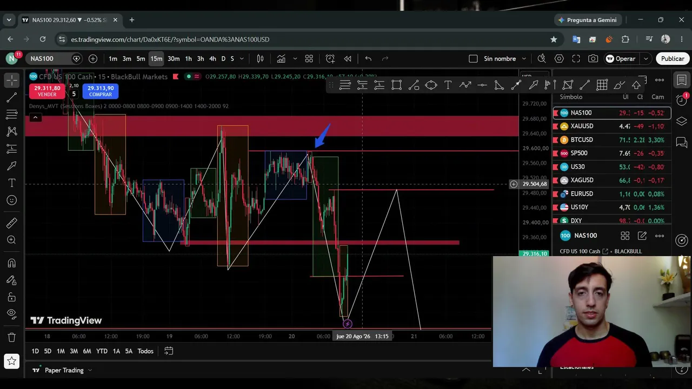This screenshot has height=389, width=692.
Task: Toggle the favorites star toolbar button
Action: (x=11, y=361)
